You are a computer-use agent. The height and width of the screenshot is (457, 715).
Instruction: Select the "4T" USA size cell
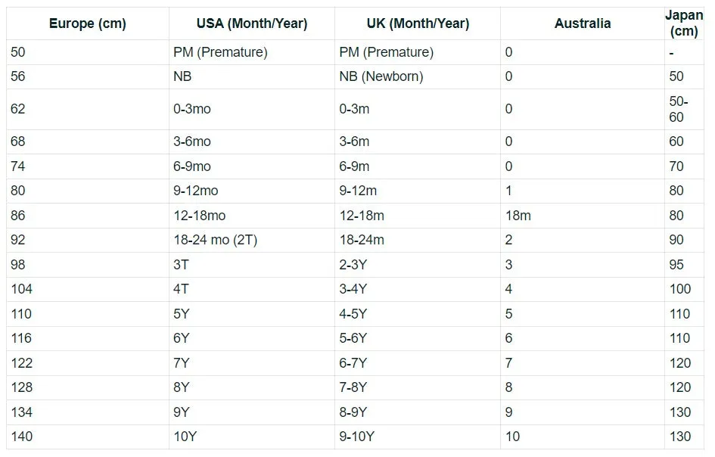181,289
